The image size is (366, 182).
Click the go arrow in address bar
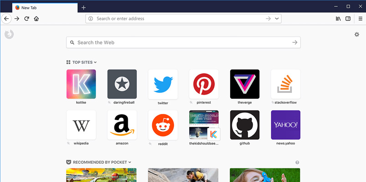tap(268, 19)
